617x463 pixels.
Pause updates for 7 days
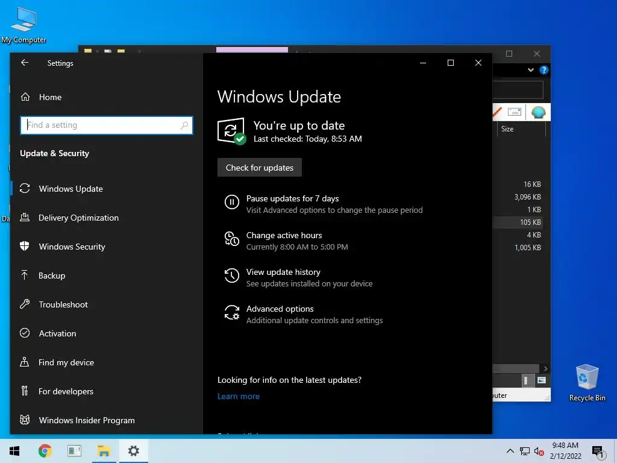pyautogui.click(x=324, y=204)
